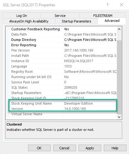Click the Install Path value cell
Viewport: 129px width, 154px height.
pos(90,56)
